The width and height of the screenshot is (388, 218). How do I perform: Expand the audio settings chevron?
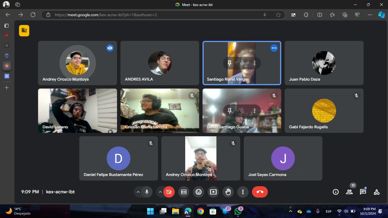pos(138,192)
